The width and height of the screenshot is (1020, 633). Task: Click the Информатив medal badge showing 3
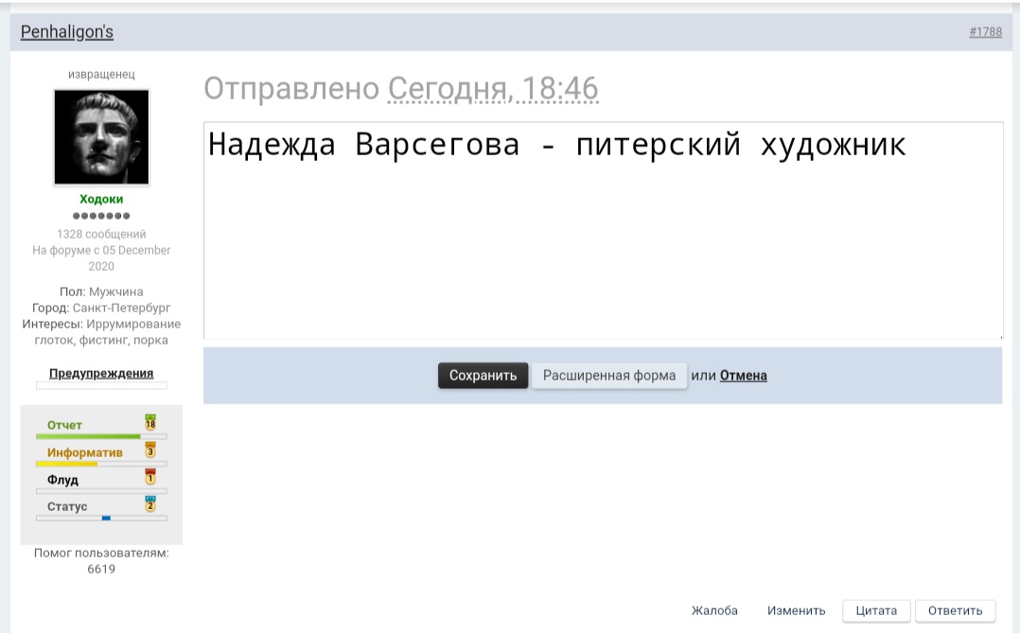tap(149, 449)
